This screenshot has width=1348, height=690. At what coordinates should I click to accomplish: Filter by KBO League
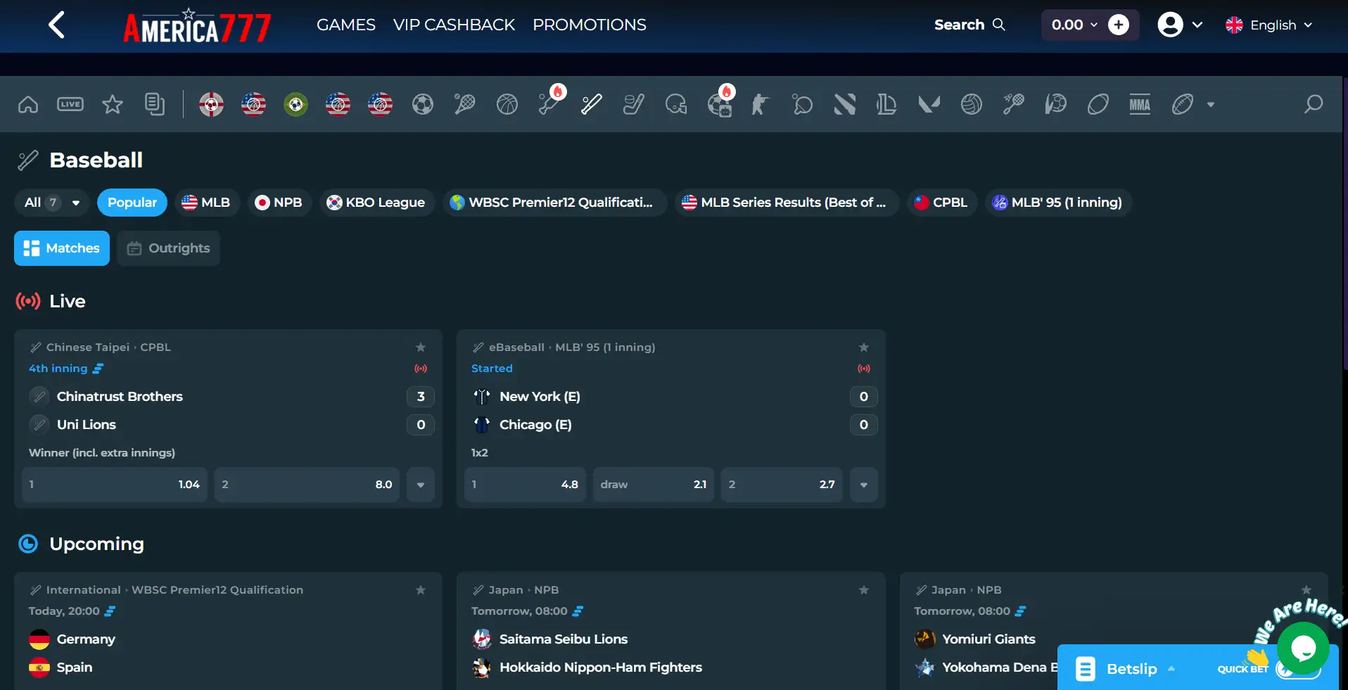point(376,203)
